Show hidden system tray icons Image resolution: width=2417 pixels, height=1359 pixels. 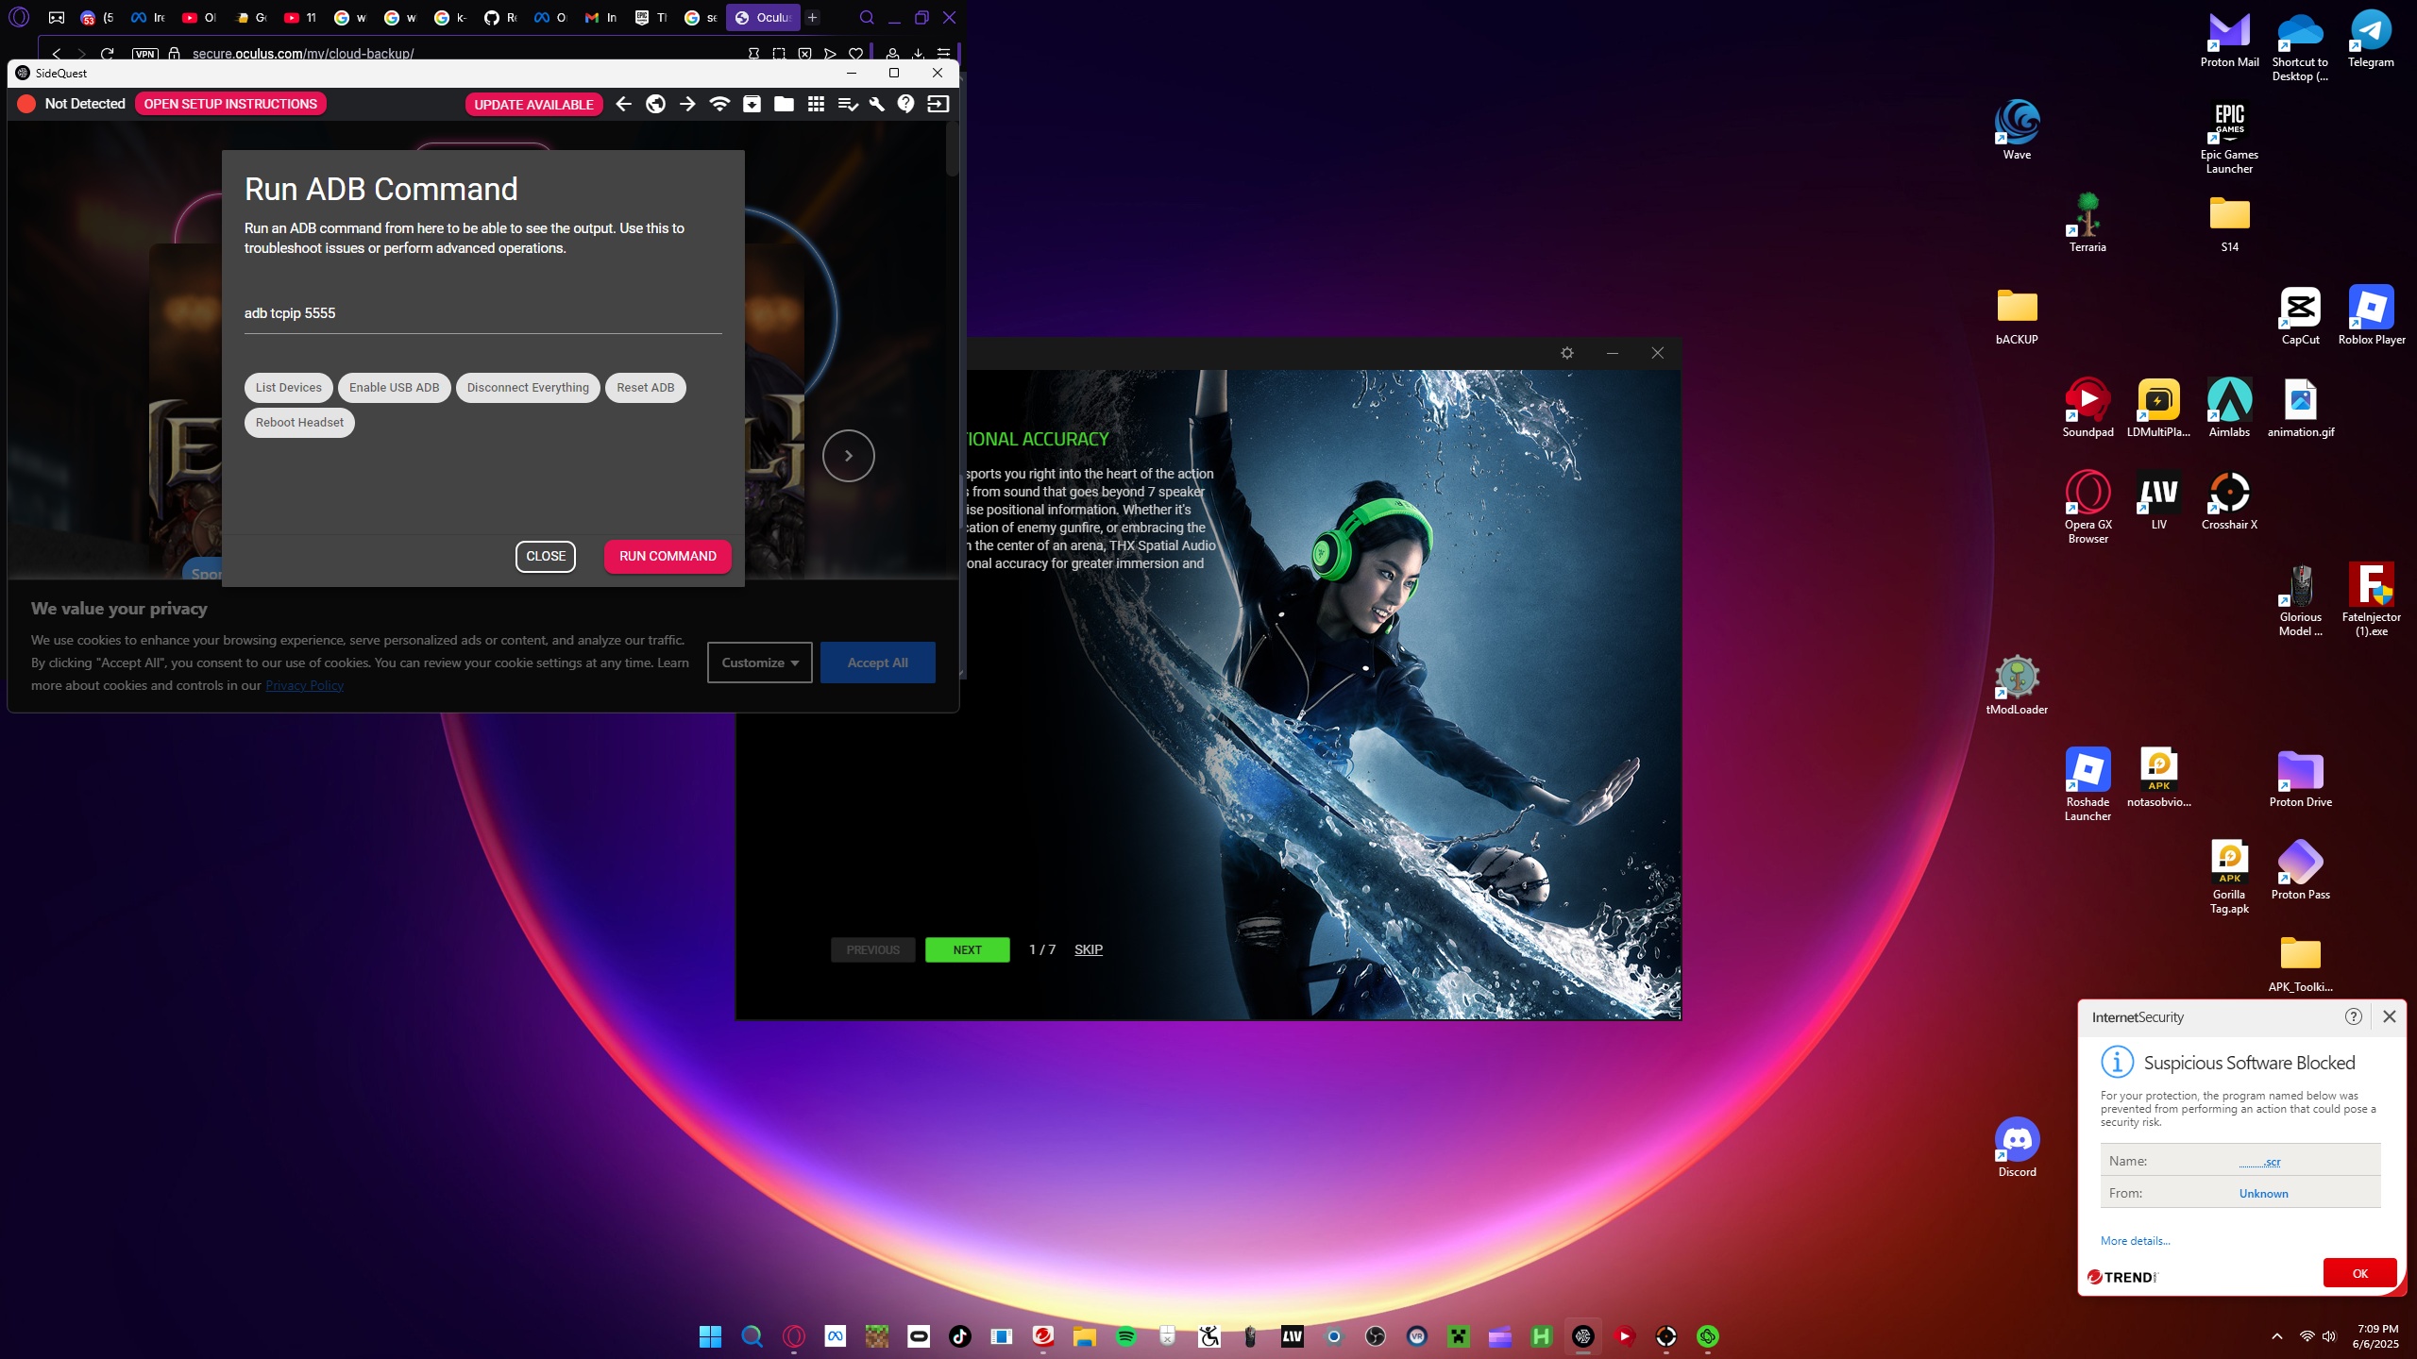pyautogui.click(x=2276, y=1335)
